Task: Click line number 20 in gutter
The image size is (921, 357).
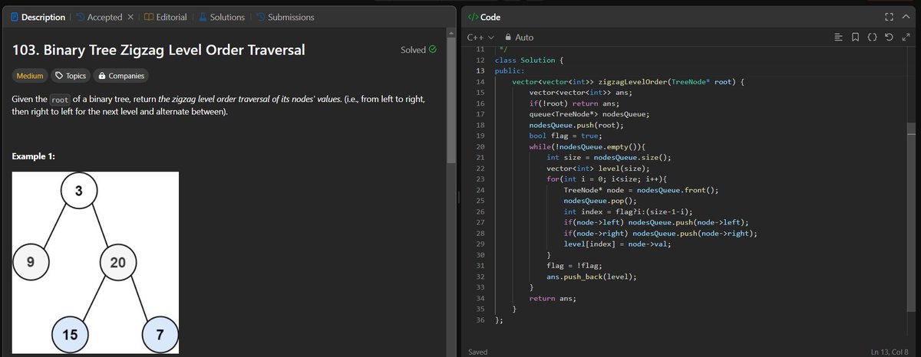Action: [480, 146]
